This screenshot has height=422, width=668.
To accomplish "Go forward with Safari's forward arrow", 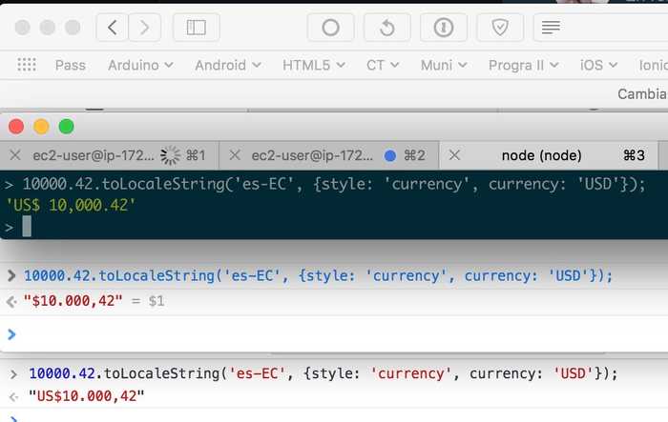I will [x=145, y=28].
